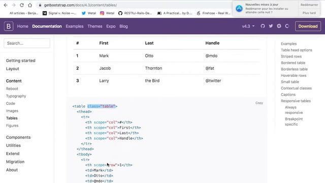
Task: Click the Download button
Action: pos(308,26)
